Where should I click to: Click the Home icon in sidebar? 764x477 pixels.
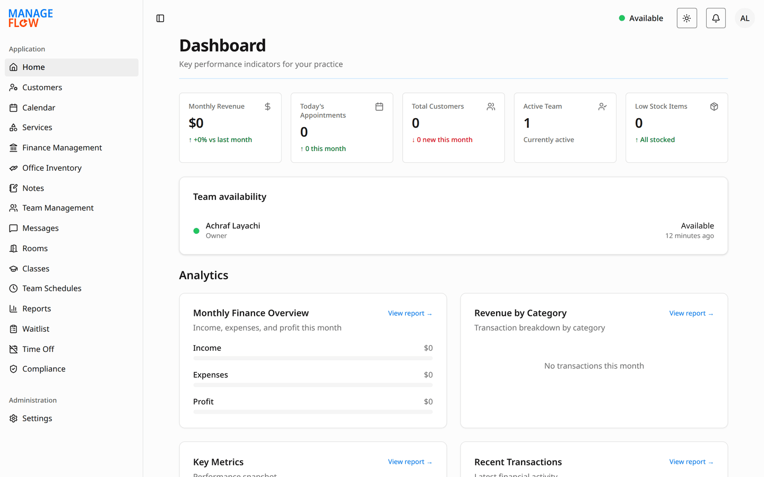[13, 67]
